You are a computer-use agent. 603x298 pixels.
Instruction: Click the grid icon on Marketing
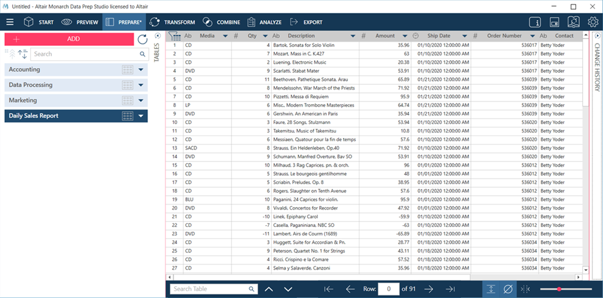[x=127, y=100]
